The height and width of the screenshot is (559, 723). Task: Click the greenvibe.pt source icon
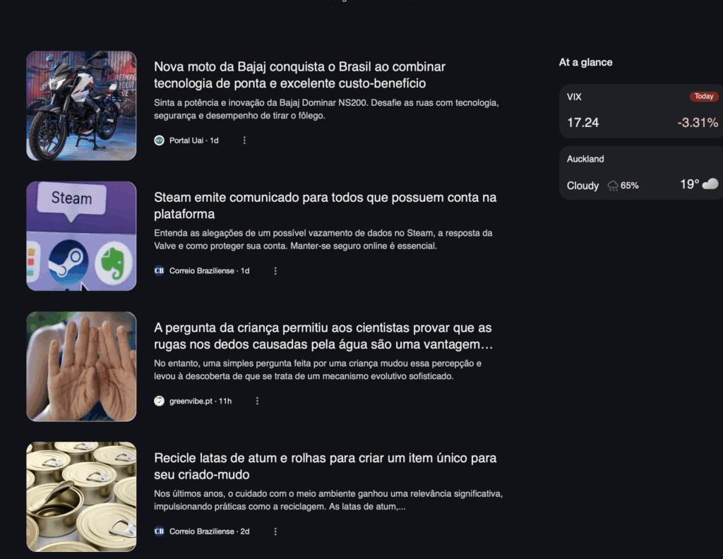159,401
